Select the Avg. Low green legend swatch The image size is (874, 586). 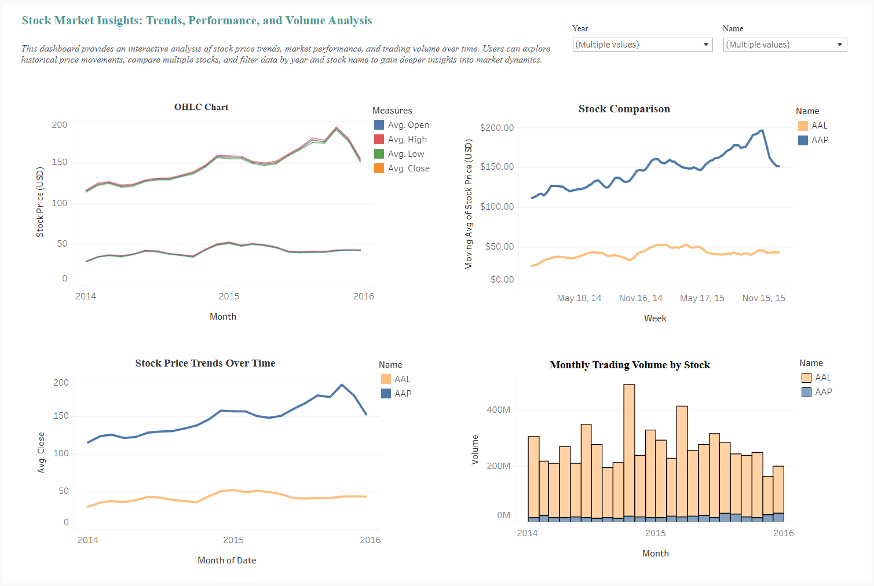tap(379, 154)
